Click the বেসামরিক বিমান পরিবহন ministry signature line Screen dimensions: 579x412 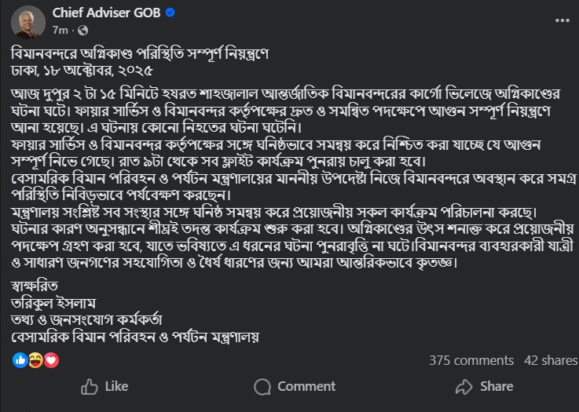point(134,336)
